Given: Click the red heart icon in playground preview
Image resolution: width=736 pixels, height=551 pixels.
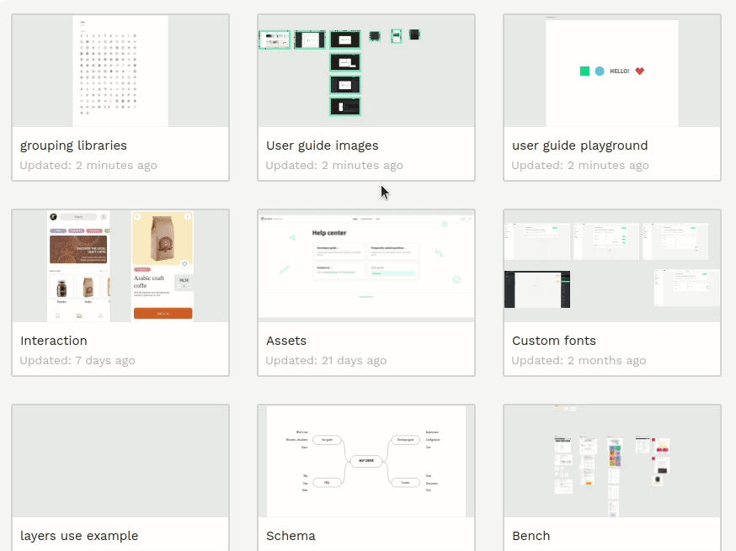Looking at the screenshot, I should click(639, 72).
